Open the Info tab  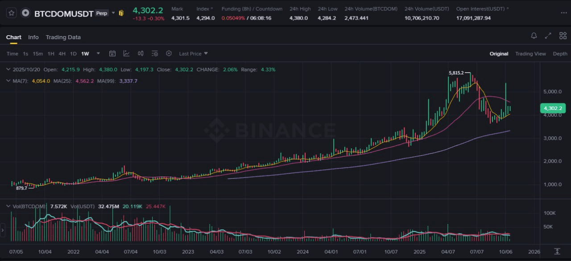(33, 37)
